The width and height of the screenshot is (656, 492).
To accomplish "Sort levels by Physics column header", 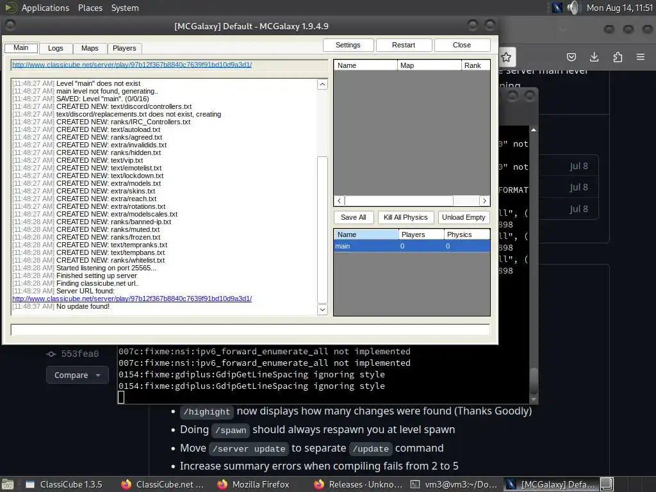I will tap(466, 234).
